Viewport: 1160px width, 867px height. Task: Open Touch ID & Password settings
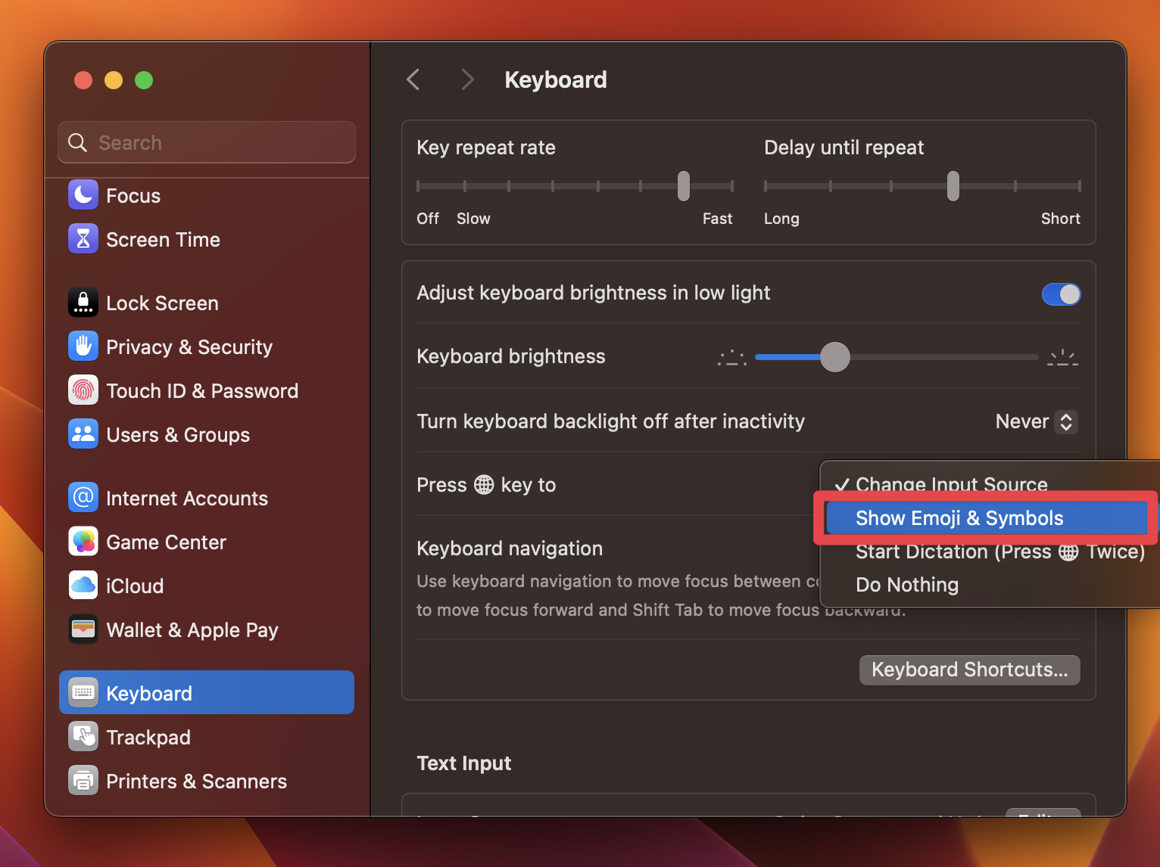(x=202, y=390)
